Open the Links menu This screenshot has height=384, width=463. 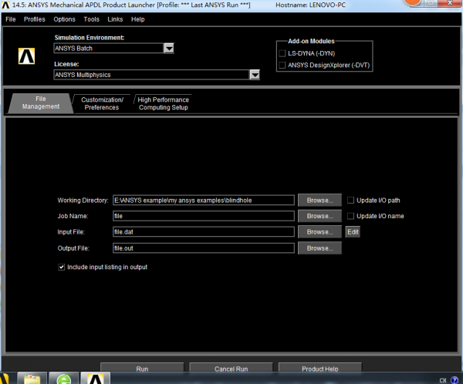[115, 19]
